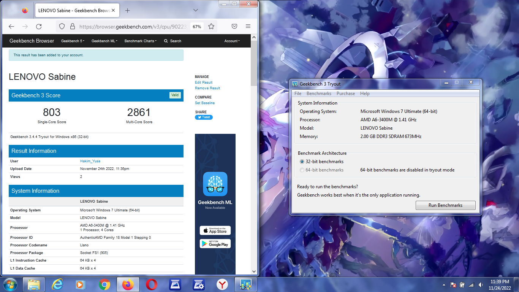Click the Firefox taskbar icon
The height and width of the screenshot is (292, 519).
click(128, 285)
